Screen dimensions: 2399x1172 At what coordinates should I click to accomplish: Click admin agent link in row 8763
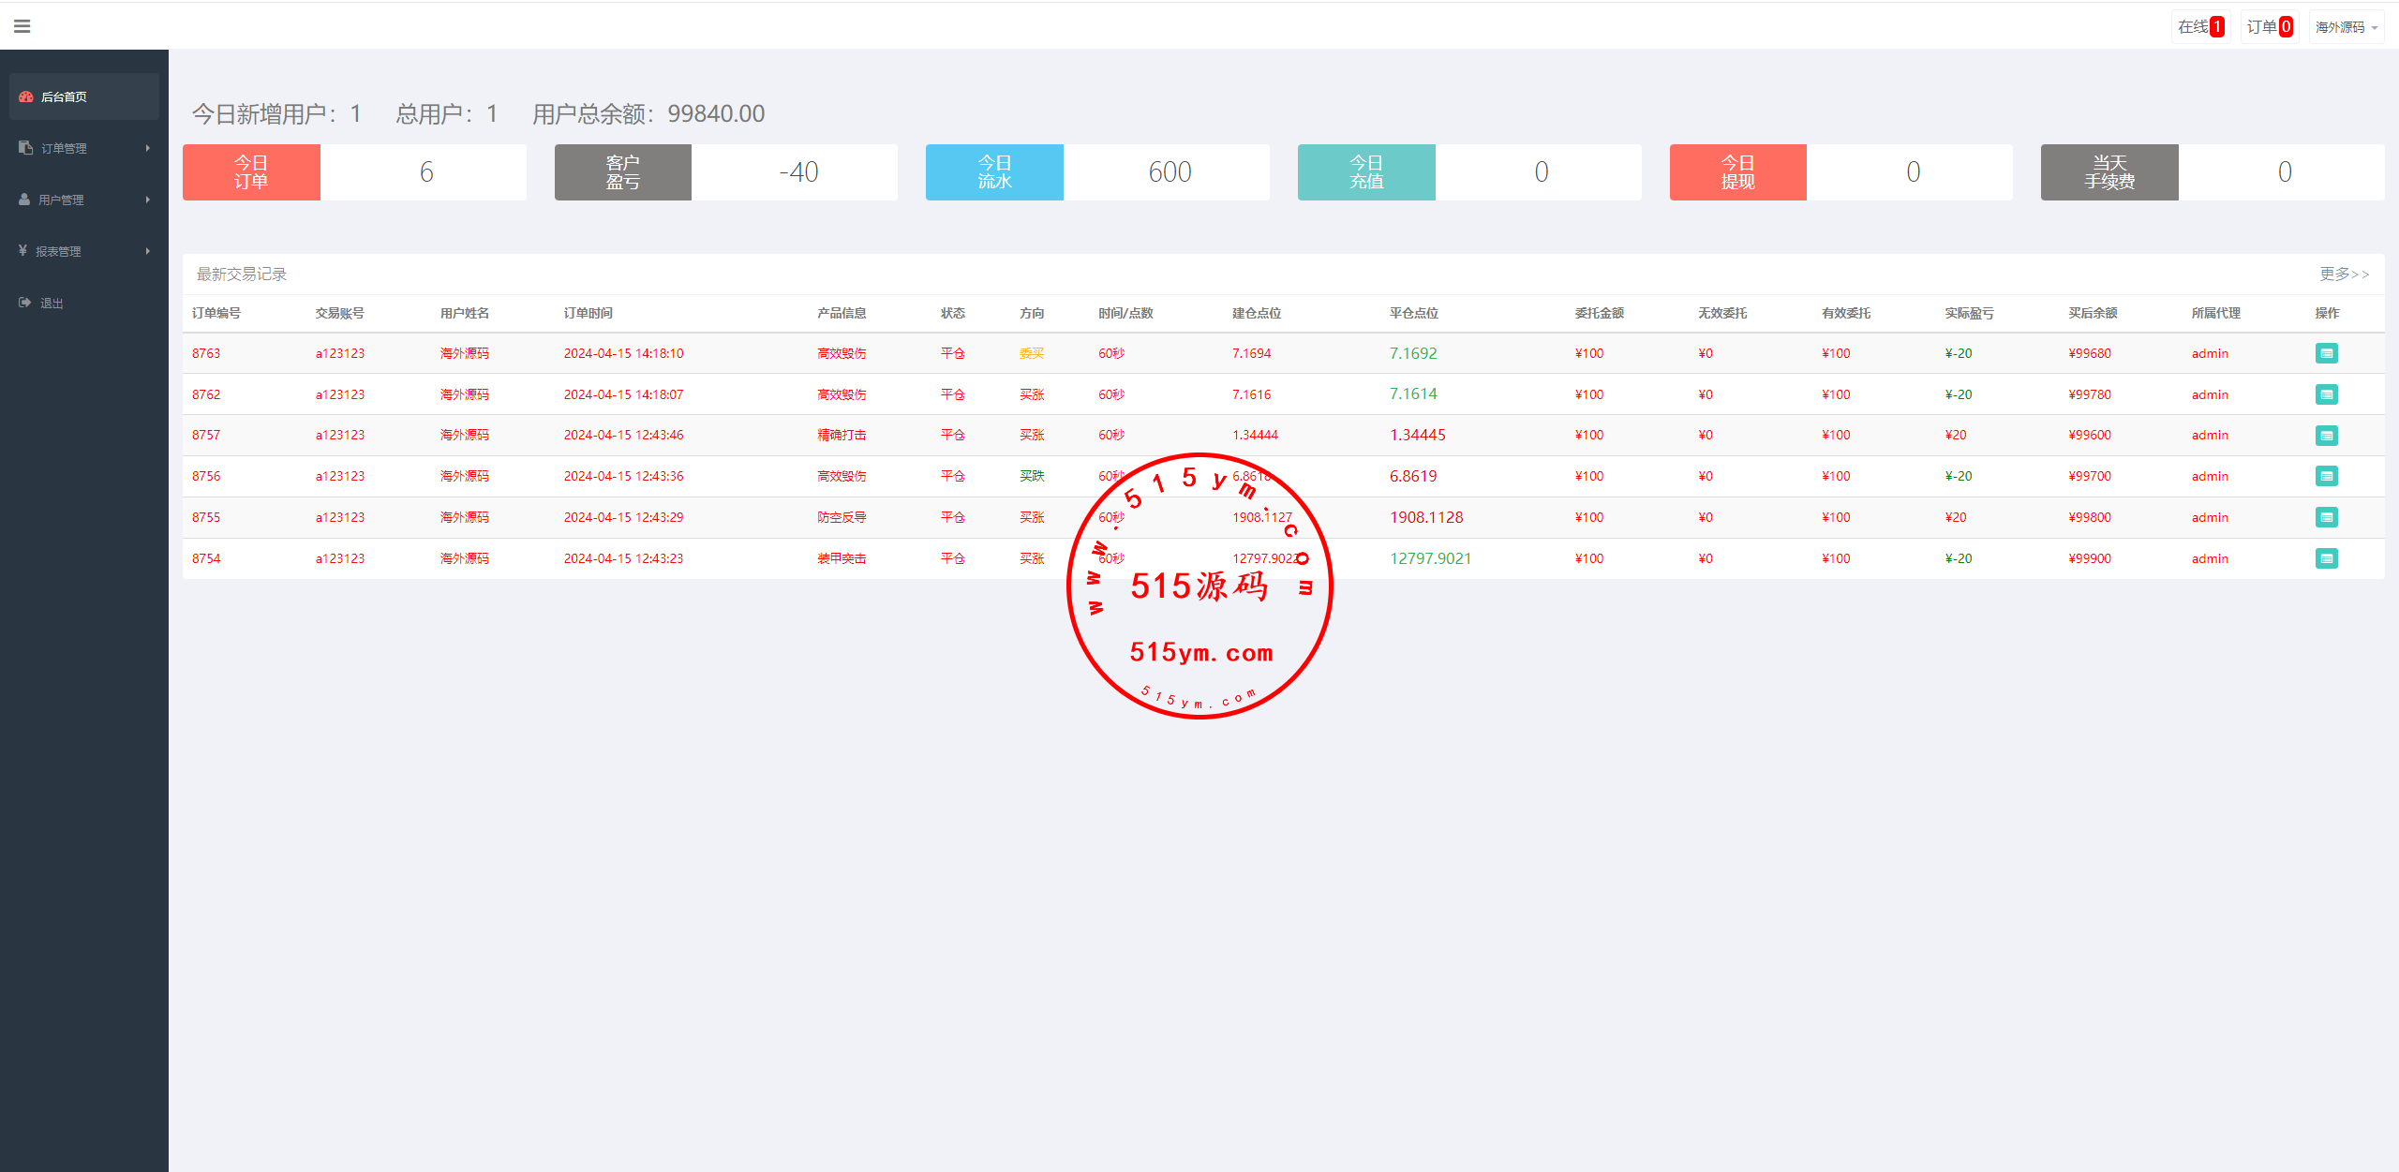[x=2209, y=353]
